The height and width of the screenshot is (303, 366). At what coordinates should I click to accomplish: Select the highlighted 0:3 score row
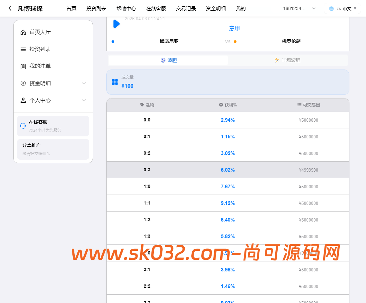coord(228,170)
